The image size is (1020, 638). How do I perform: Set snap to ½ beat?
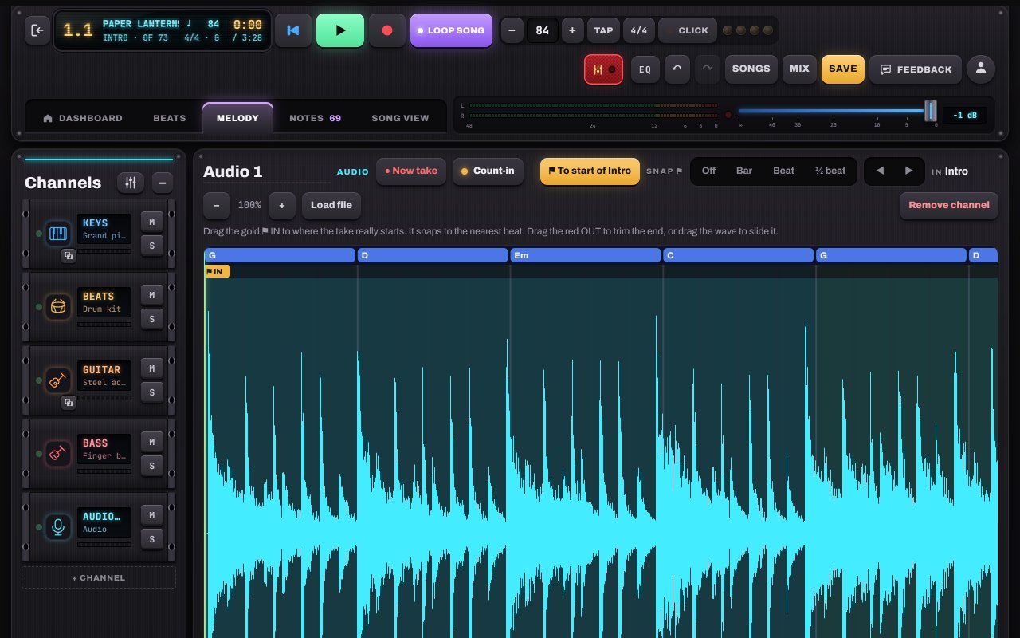830,171
